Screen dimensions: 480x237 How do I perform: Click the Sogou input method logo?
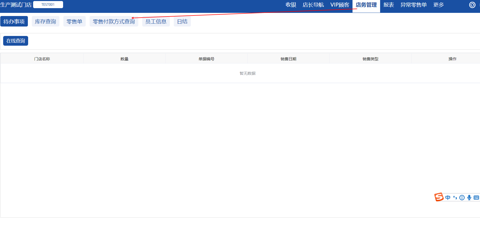pos(439,197)
